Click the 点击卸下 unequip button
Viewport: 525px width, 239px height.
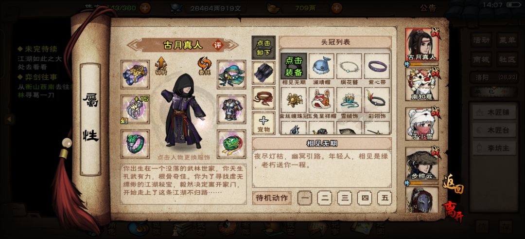coord(263,48)
